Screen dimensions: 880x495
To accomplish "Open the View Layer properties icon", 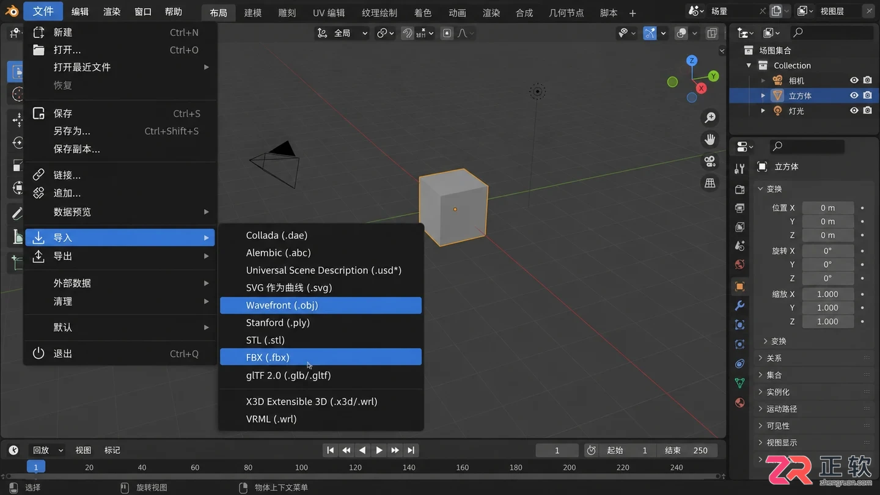I will pyautogui.click(x=739, y=227).
